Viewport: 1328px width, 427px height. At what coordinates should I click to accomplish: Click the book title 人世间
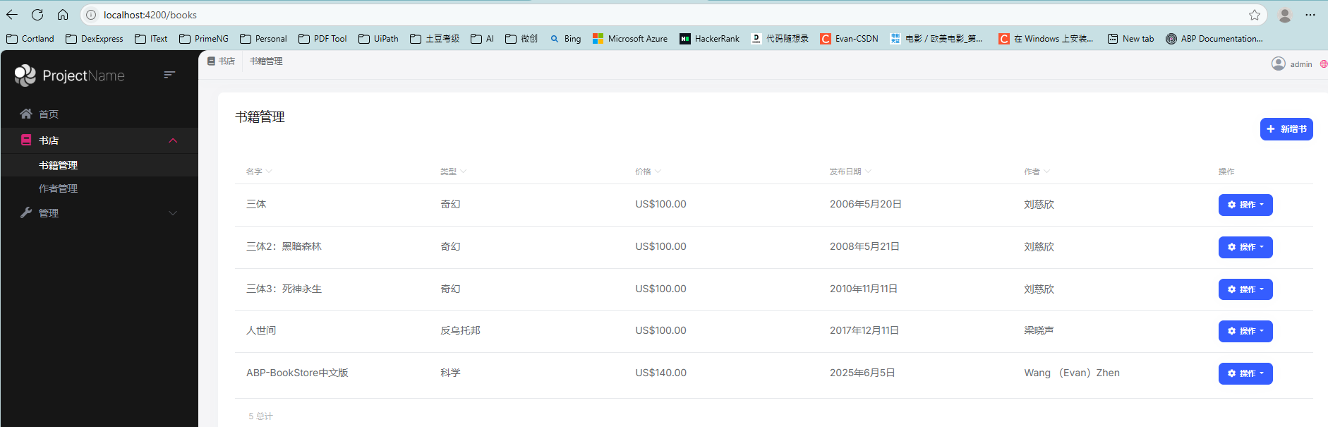click(261, 330)
